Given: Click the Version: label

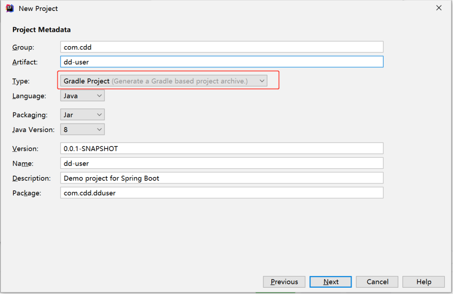Looking at the screenshot, I should [x=25, y=149].
